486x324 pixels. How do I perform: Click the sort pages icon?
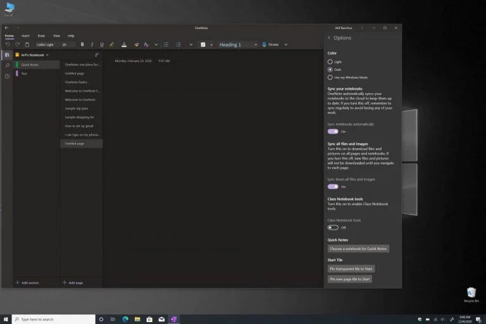[97, 55]
